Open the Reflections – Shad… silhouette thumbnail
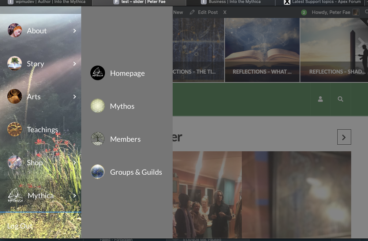This screenshot has height=241, width=368. pyautogui.click(x=334, y=50)
